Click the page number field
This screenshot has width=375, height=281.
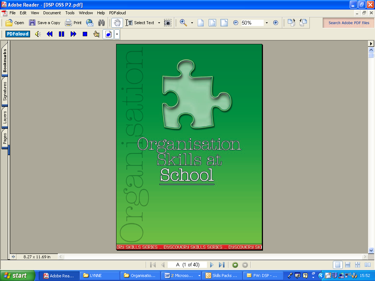(187, 265)
